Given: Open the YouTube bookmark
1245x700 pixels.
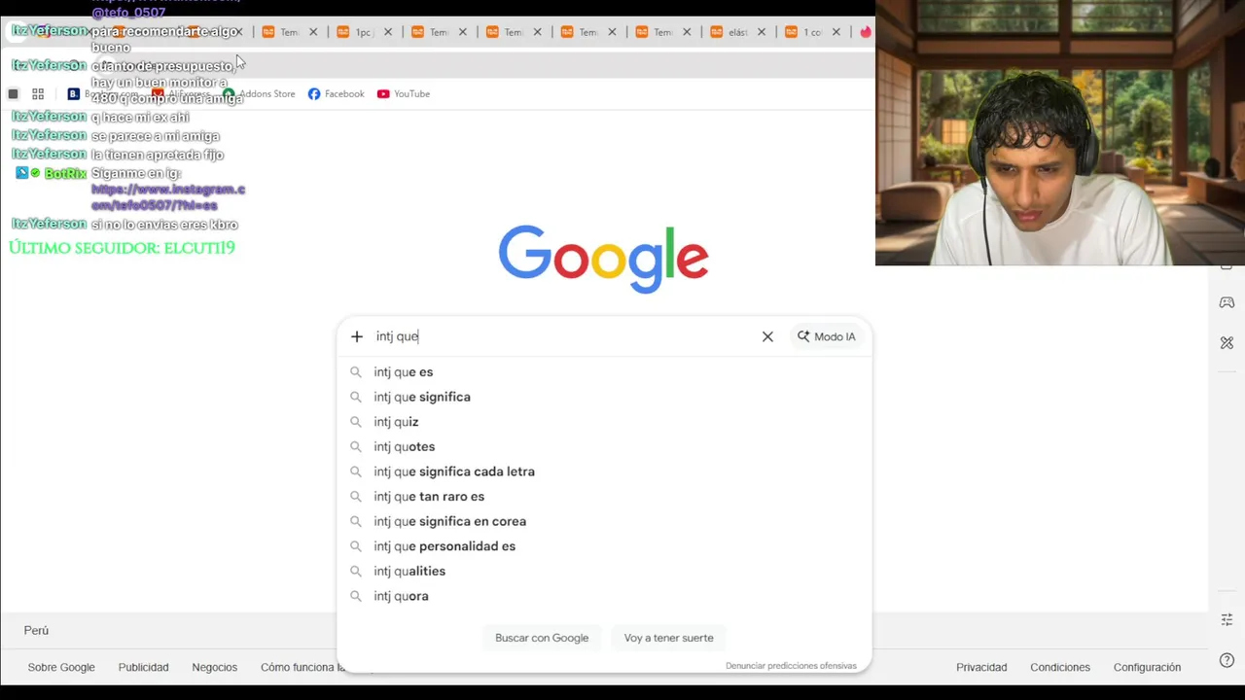Looking at the screenshot, I should coord(404,93).
